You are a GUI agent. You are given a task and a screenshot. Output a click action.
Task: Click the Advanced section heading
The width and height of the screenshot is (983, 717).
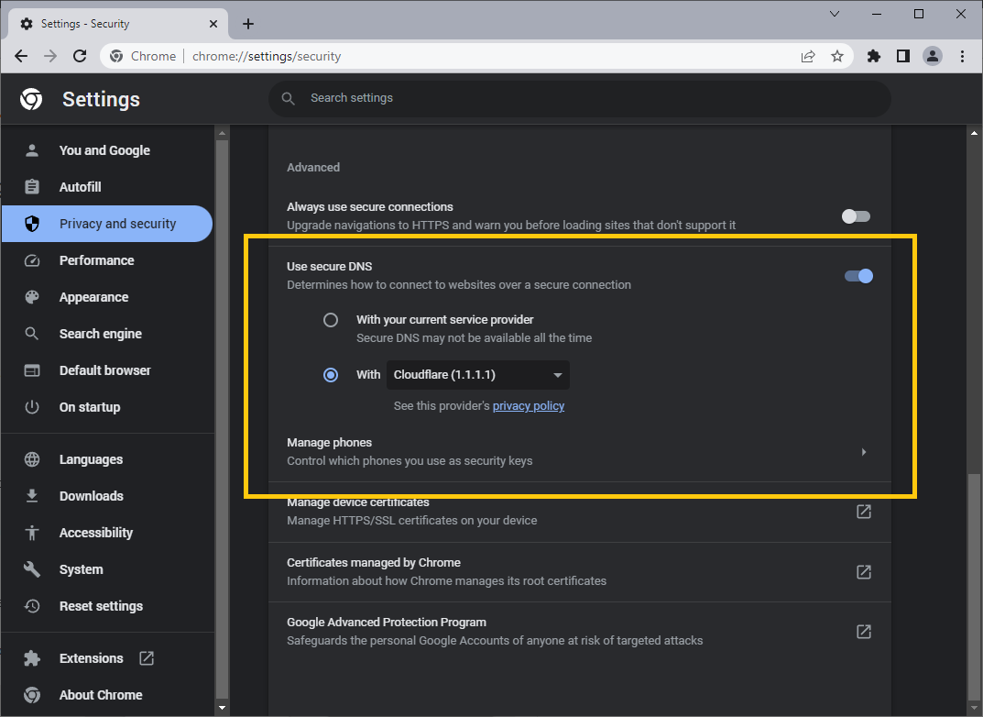pyautogui.click(x=313, y=168)
